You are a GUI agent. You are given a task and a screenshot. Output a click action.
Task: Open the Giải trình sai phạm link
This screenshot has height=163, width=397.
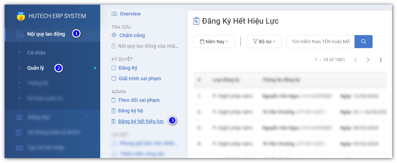(140, 78)
